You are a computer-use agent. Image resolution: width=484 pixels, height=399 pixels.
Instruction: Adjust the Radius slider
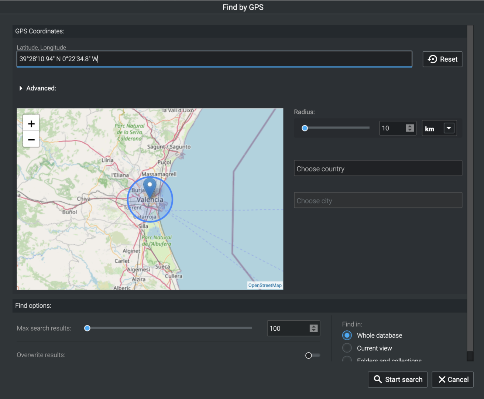(305, 127)
